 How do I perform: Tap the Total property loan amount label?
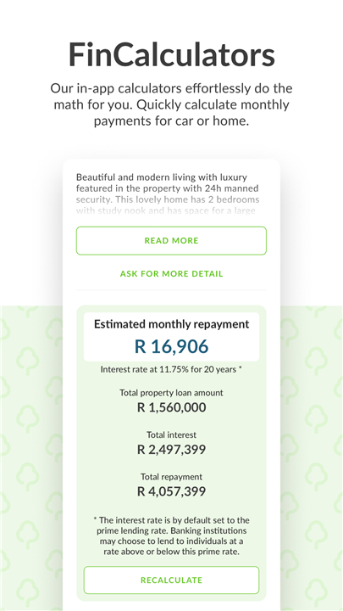(171, 393)
